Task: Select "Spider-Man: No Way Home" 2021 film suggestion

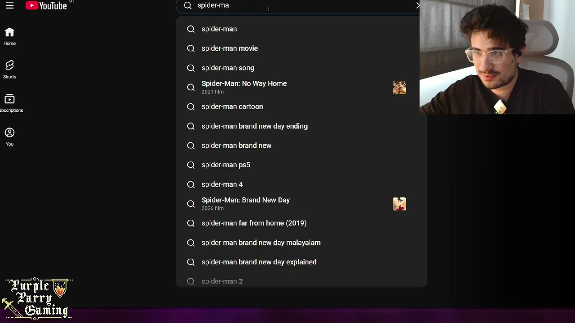Action: tap(301, 87)
